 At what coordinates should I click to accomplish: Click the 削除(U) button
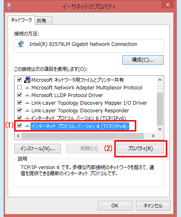pyautogui.click(x=89, y=149)
